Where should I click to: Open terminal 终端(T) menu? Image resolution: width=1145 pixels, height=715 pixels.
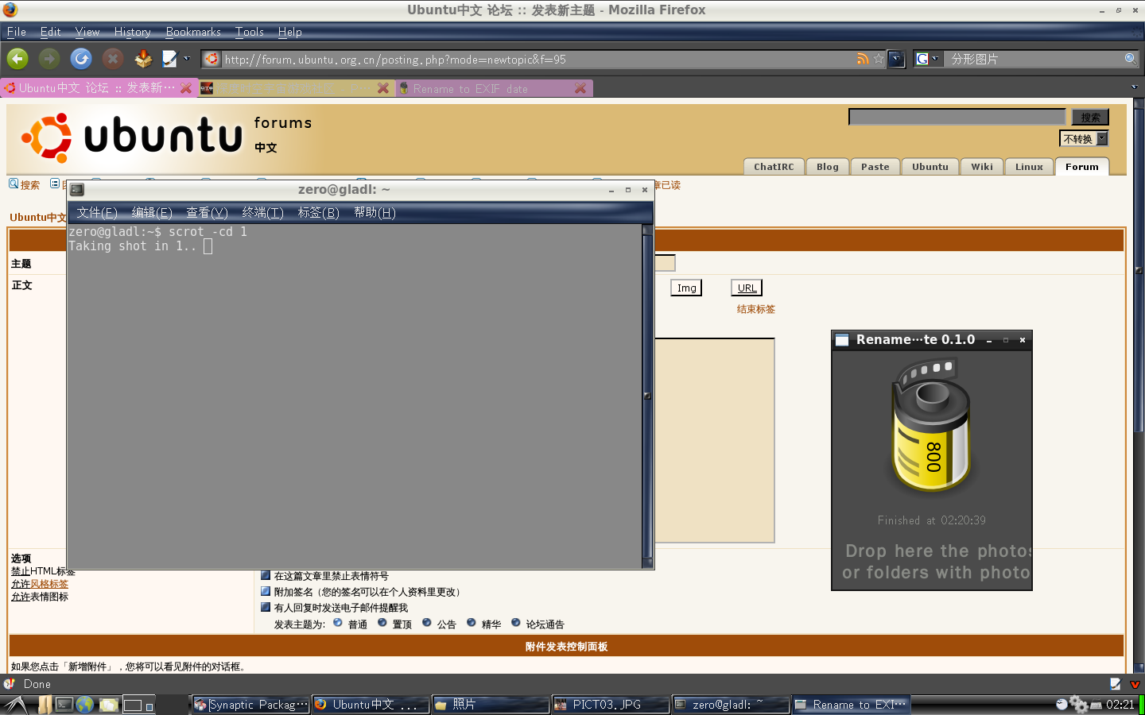(262, 212)
